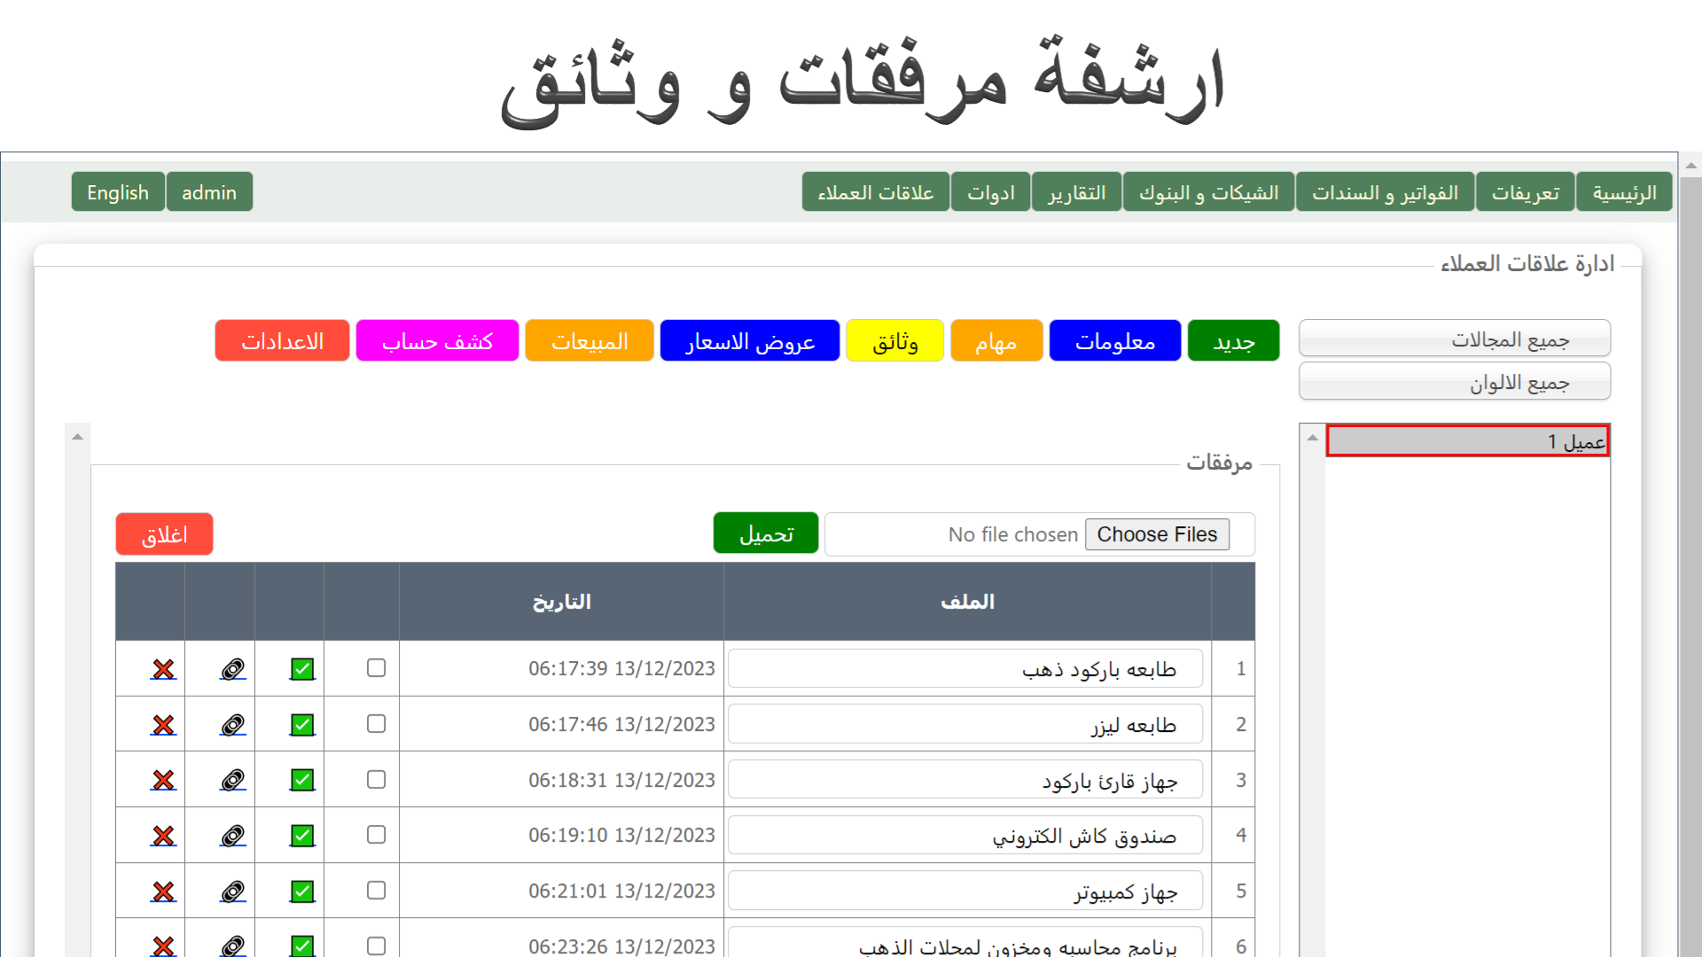
Task: Click green checkmark icon in row 3
Action: 302,780
